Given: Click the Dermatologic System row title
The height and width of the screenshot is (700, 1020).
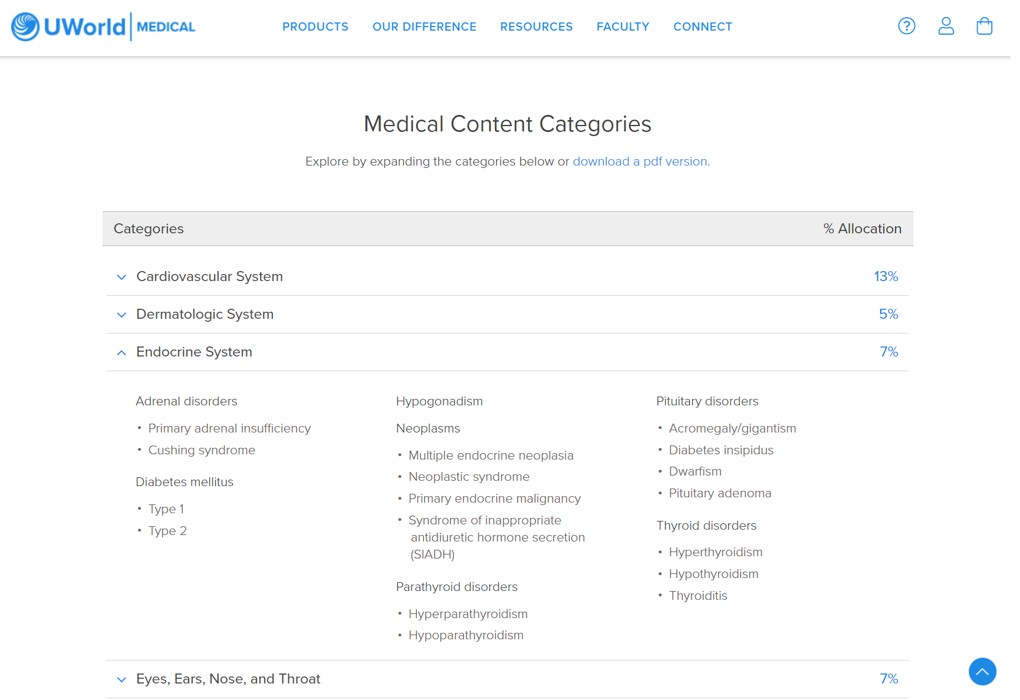Looking at the screenshot, I should point(205,314).
